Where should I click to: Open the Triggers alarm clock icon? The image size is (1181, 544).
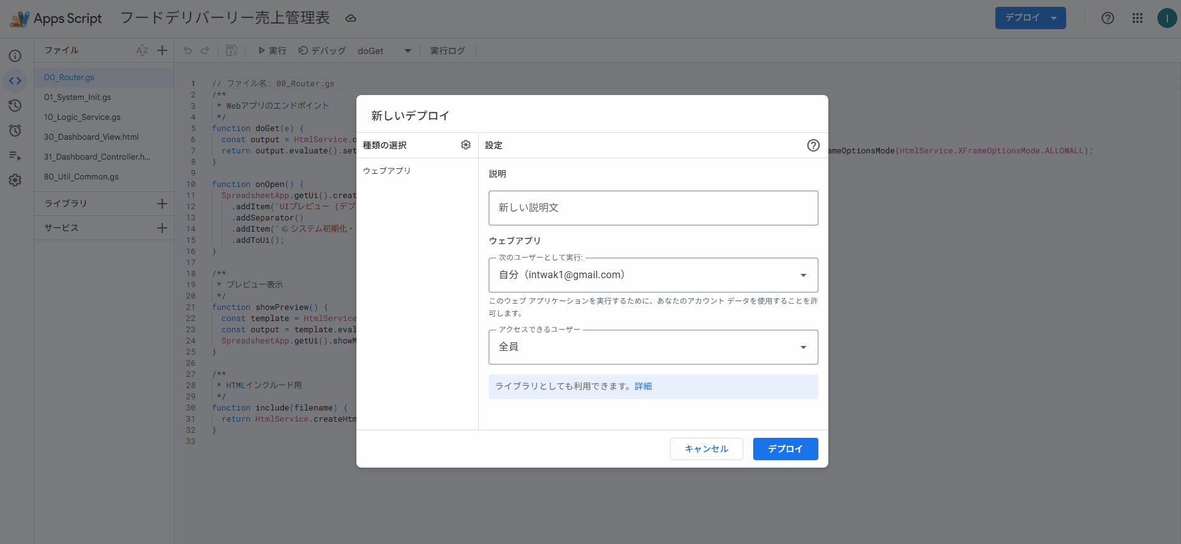pyautogui.click(x=15, y=130)
